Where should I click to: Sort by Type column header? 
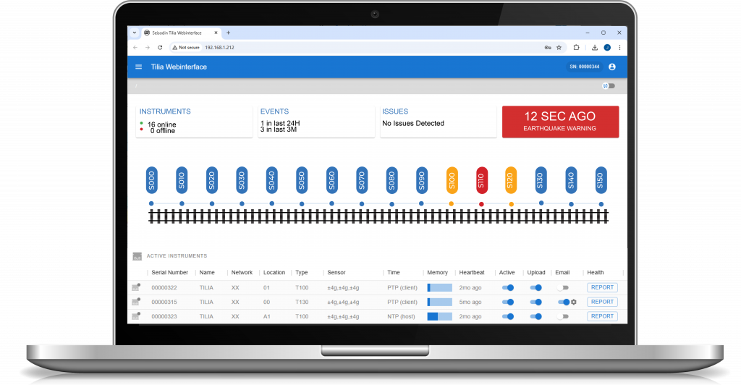coord(302,273)
